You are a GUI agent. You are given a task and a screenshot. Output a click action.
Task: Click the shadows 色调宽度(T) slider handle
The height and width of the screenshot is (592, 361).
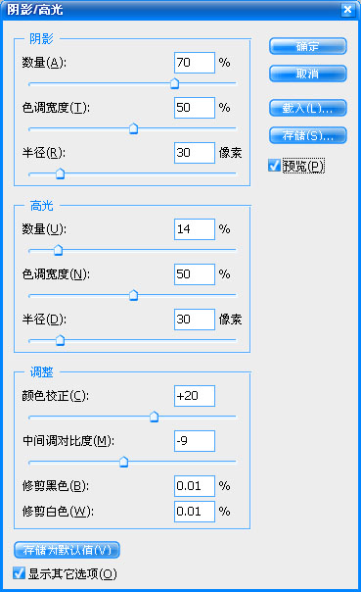coord(133,128)
